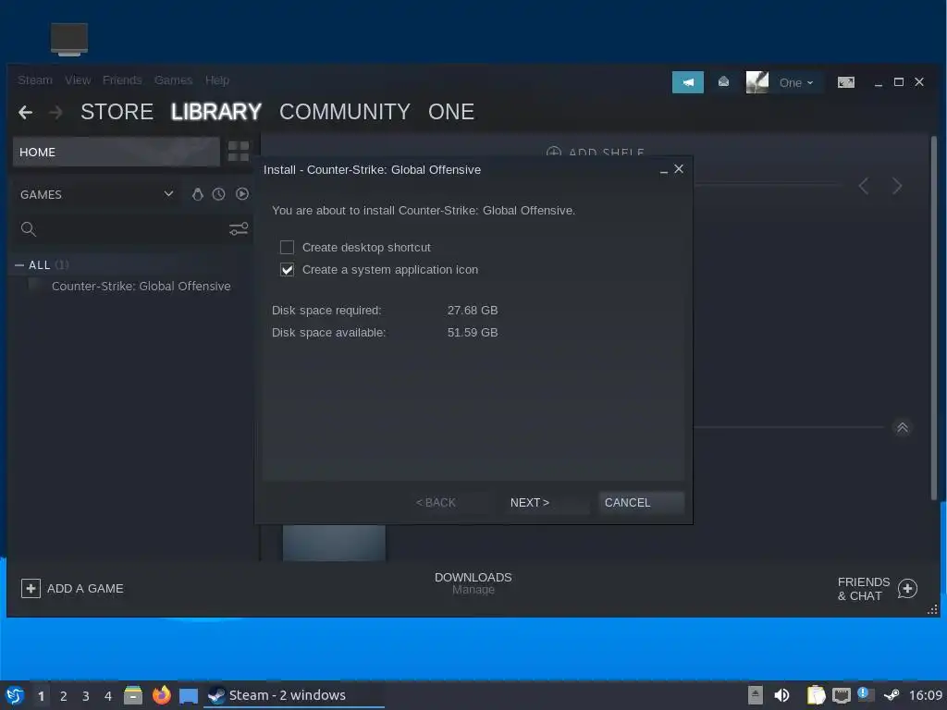Switch to Big Picture mode icon
The height and width of the screenshot is (710, 947).
tap(845, 82)
